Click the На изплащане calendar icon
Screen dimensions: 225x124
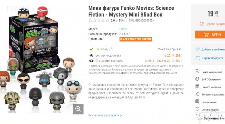pos(197,102)
